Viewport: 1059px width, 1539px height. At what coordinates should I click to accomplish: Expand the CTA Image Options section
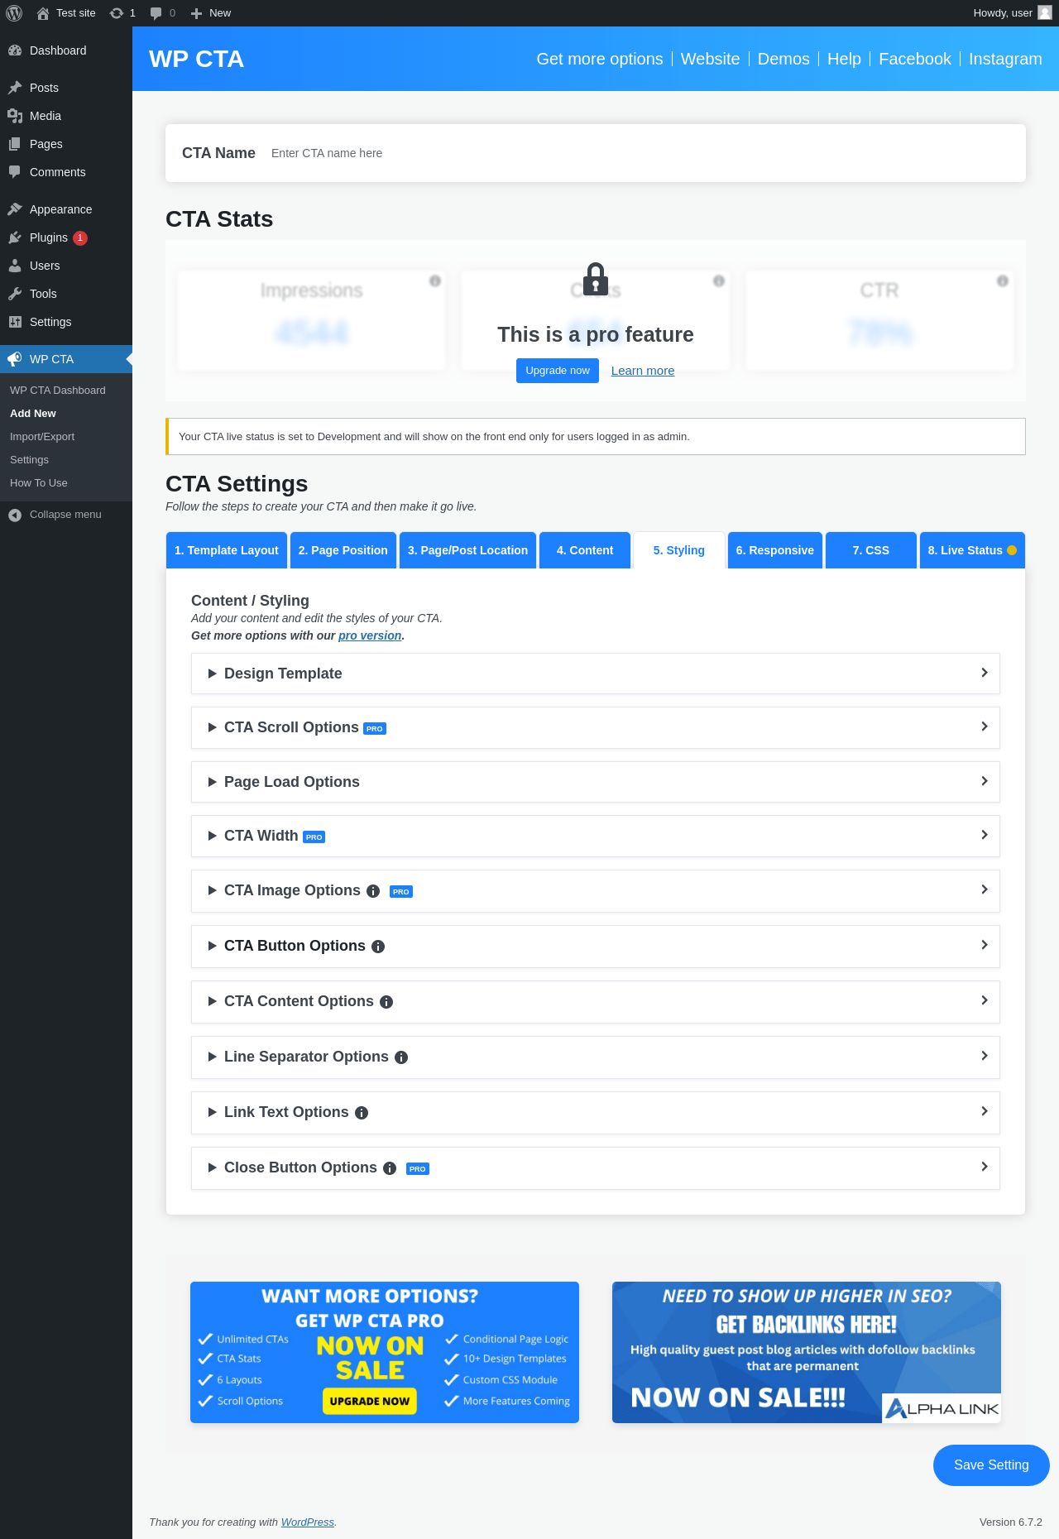pyautogui.click(x=596, y=890)
